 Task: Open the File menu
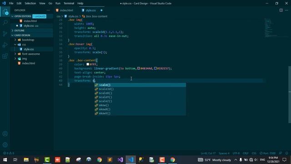(11, 3)
